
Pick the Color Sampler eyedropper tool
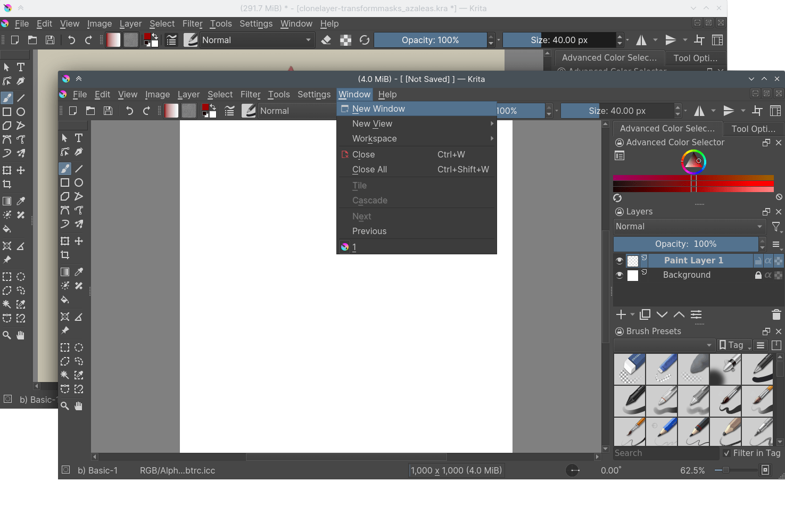[79, 271]
